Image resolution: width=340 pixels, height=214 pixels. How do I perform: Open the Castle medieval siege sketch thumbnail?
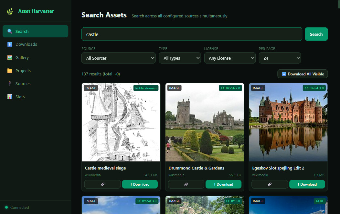point(121,122)
